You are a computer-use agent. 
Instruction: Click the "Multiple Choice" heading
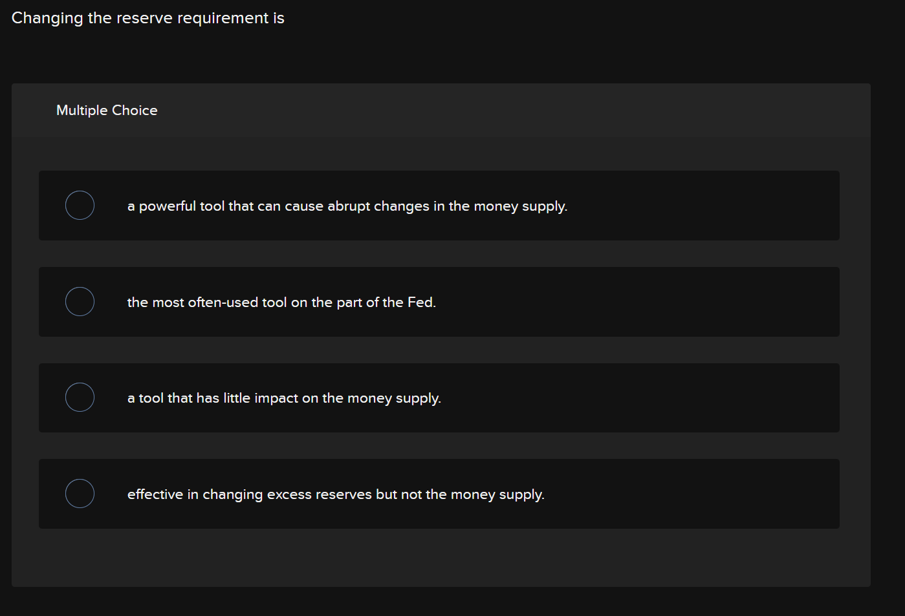(107, 110)
